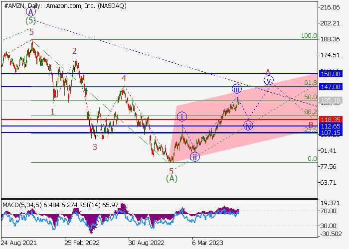Click the red wave 3 label
The image size is (349, 249).
coord(95,147)
